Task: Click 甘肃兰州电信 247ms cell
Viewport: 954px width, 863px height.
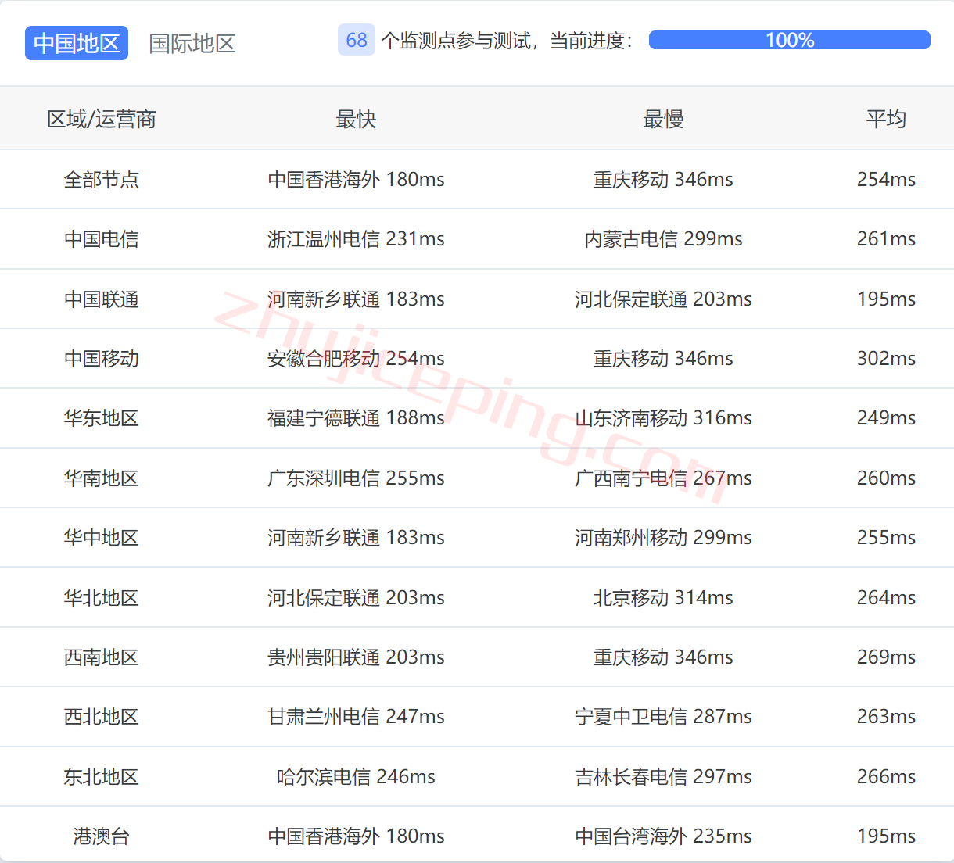Action: (x=356, y=717)
